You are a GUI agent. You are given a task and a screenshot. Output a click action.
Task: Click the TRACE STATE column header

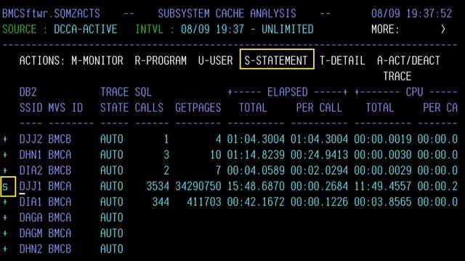(x=115, y=100)
